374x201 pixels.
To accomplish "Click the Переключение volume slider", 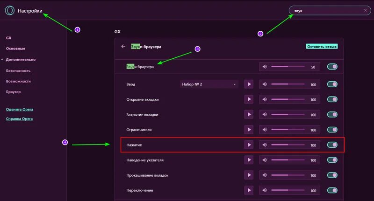I will click(288, 190).
